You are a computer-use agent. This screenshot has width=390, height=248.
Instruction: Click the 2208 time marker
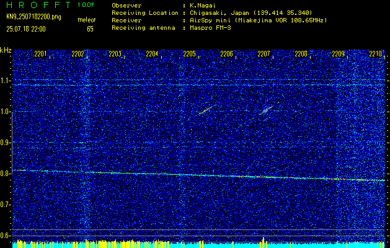[x=301, y=54]
